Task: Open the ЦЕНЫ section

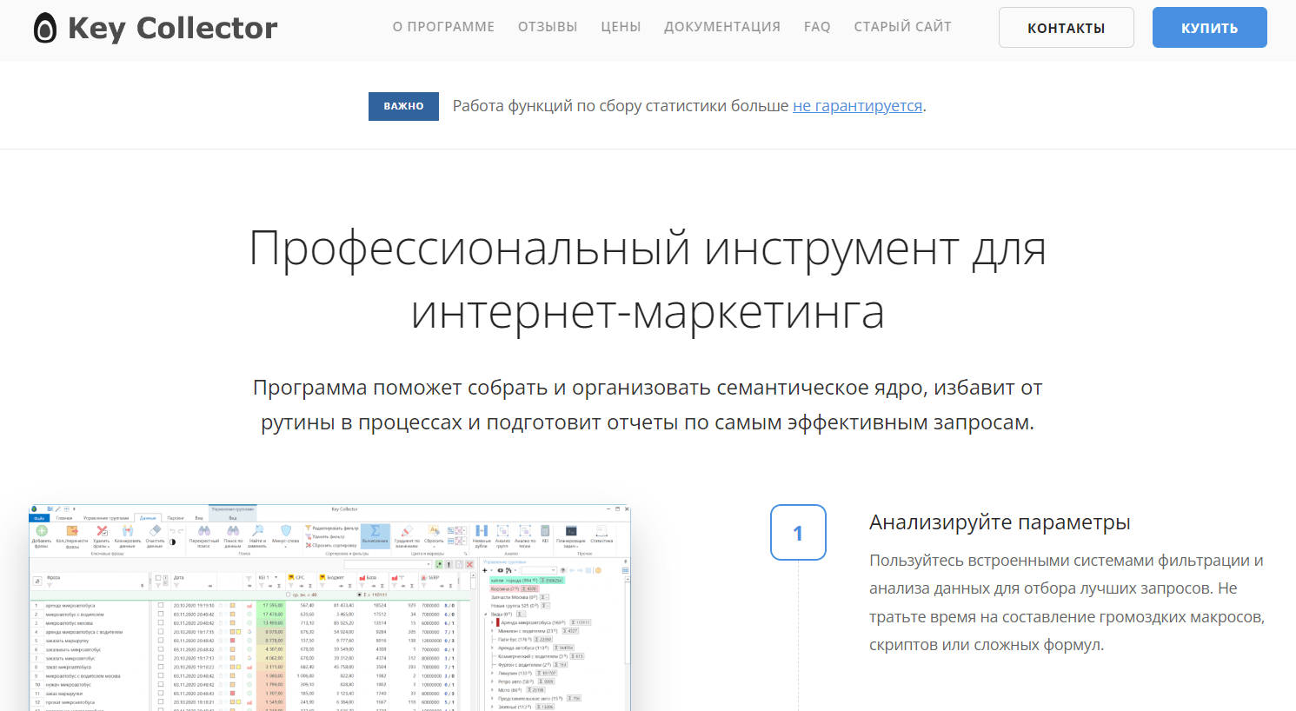Action: point(621,27)
